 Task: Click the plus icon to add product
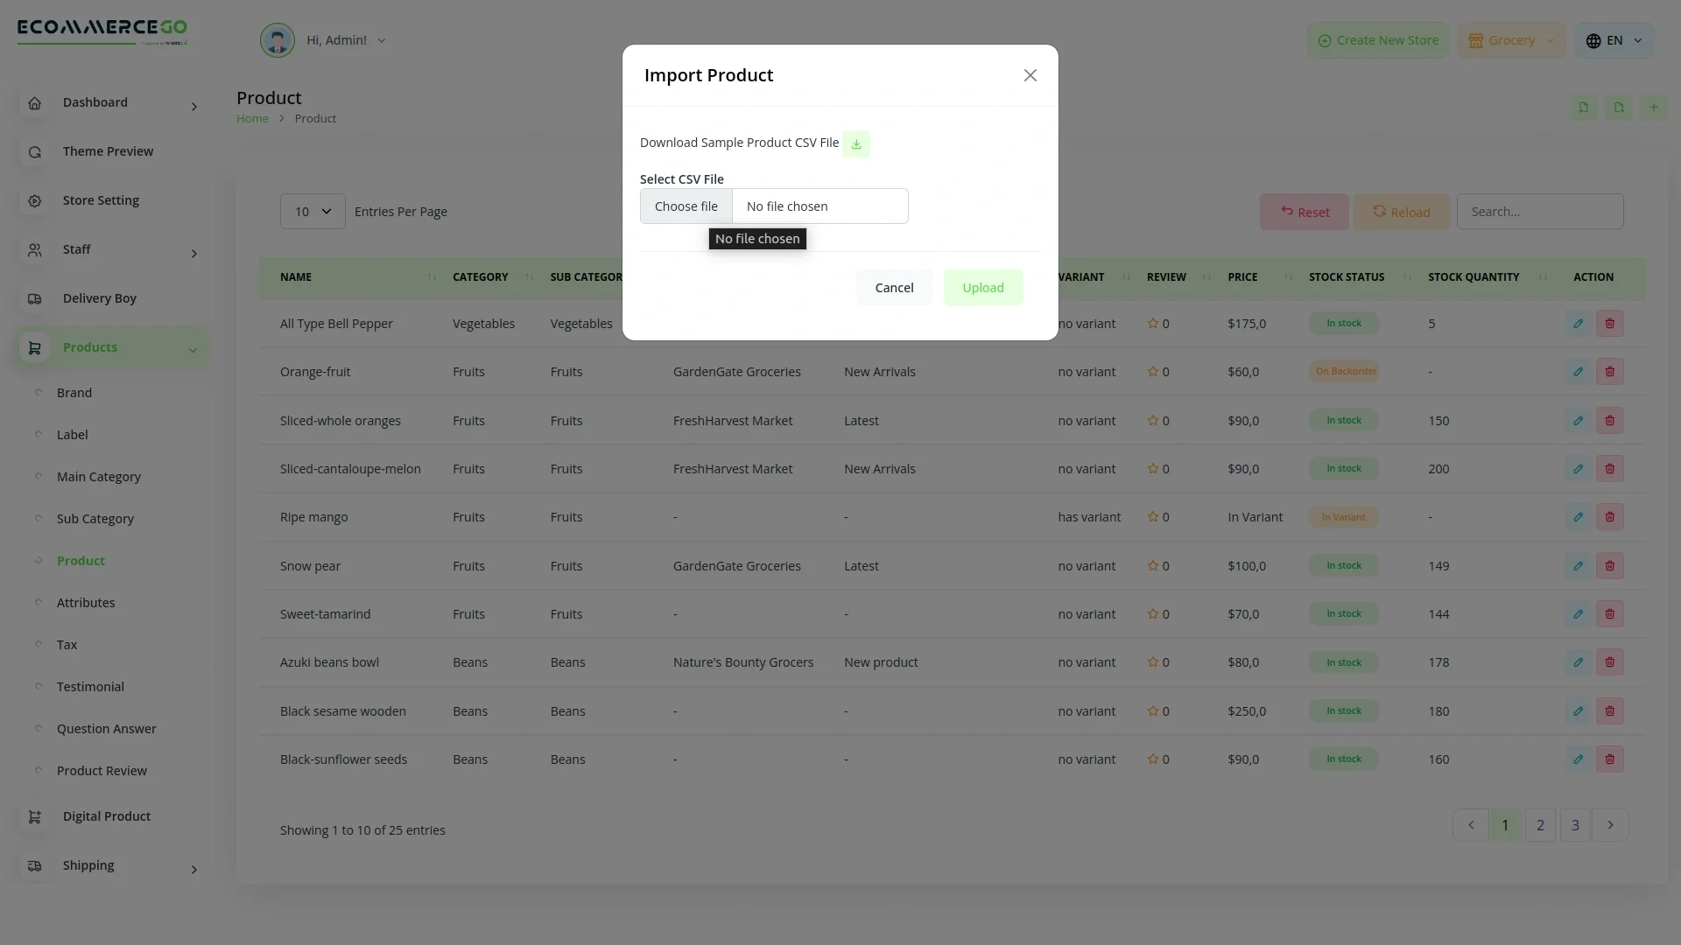1653,108
